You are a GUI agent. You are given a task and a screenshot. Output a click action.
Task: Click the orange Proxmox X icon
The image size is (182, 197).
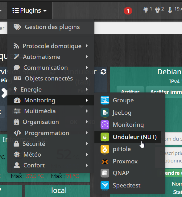click(x=105, y=162)
